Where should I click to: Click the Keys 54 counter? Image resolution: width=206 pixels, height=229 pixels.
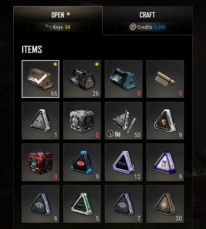point(58,27)
